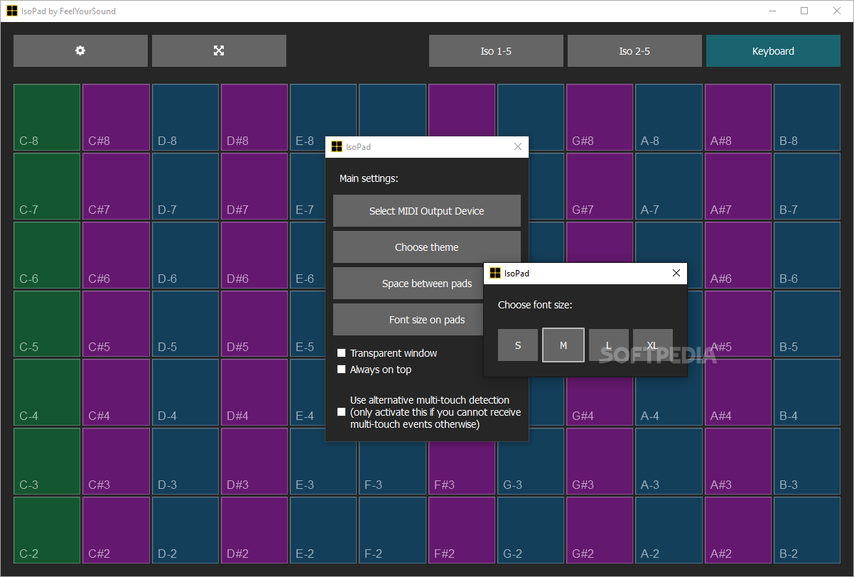
Task: Play the C-5 pad
Action: 47,324
